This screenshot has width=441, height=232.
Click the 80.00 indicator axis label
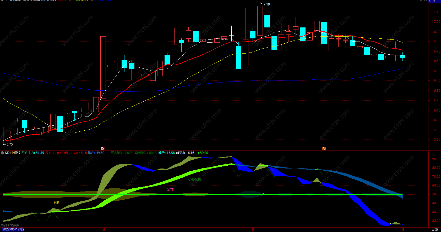pos(436,168)
